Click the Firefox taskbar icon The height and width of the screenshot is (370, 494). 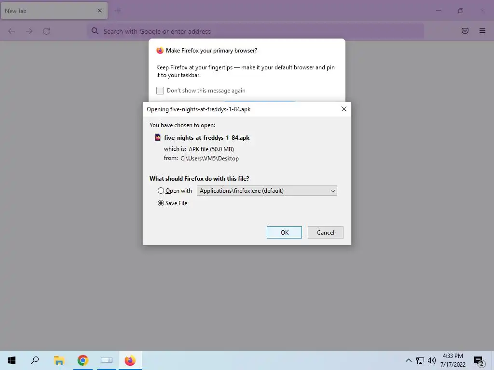[130, 360]
